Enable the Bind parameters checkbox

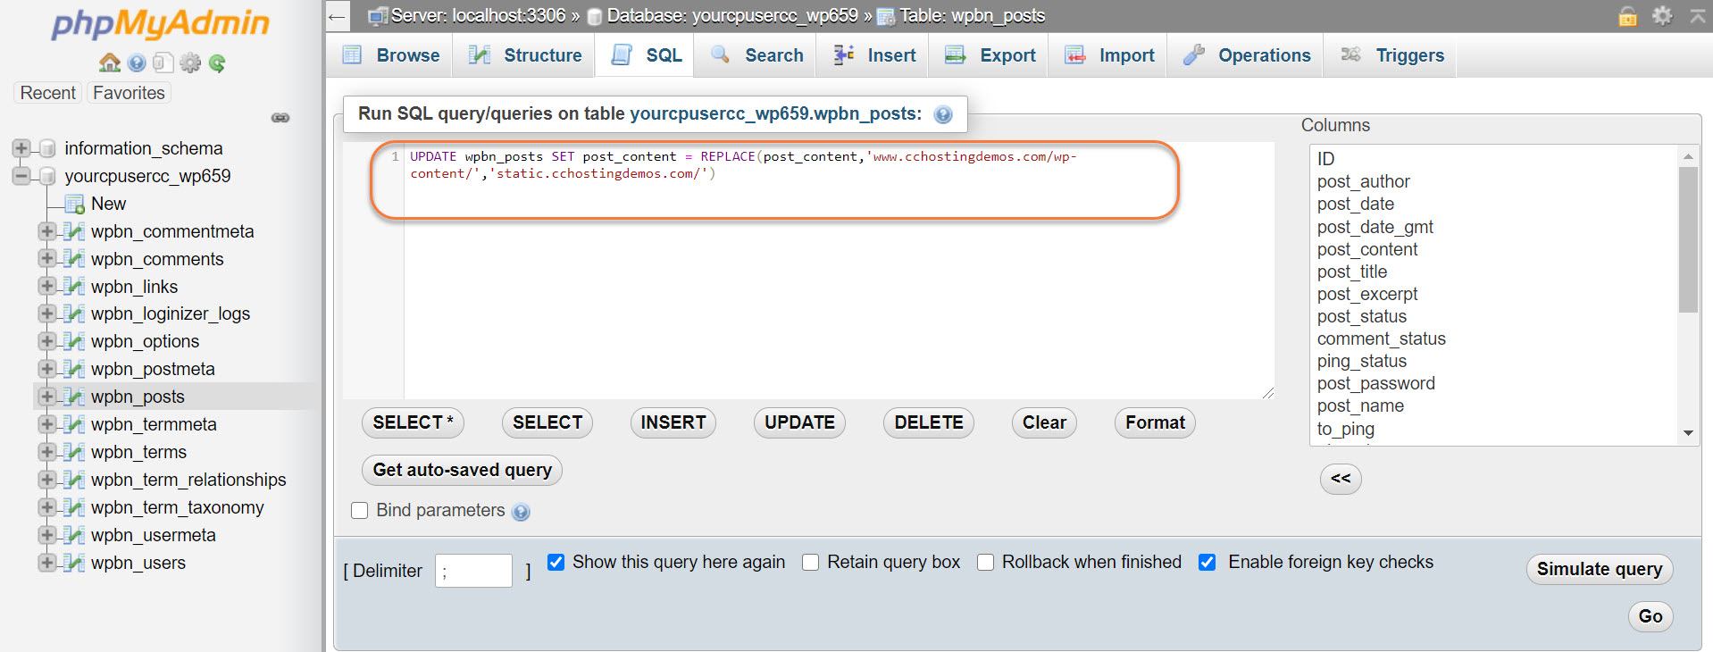360,510
